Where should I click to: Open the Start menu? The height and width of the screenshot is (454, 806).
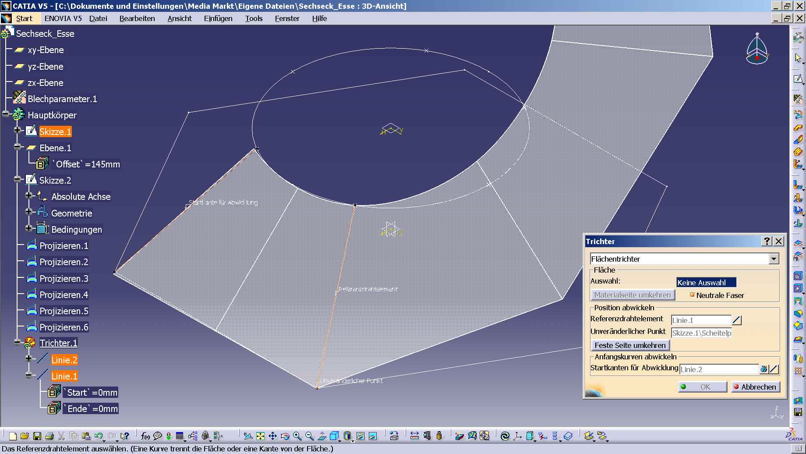(24, 18)
